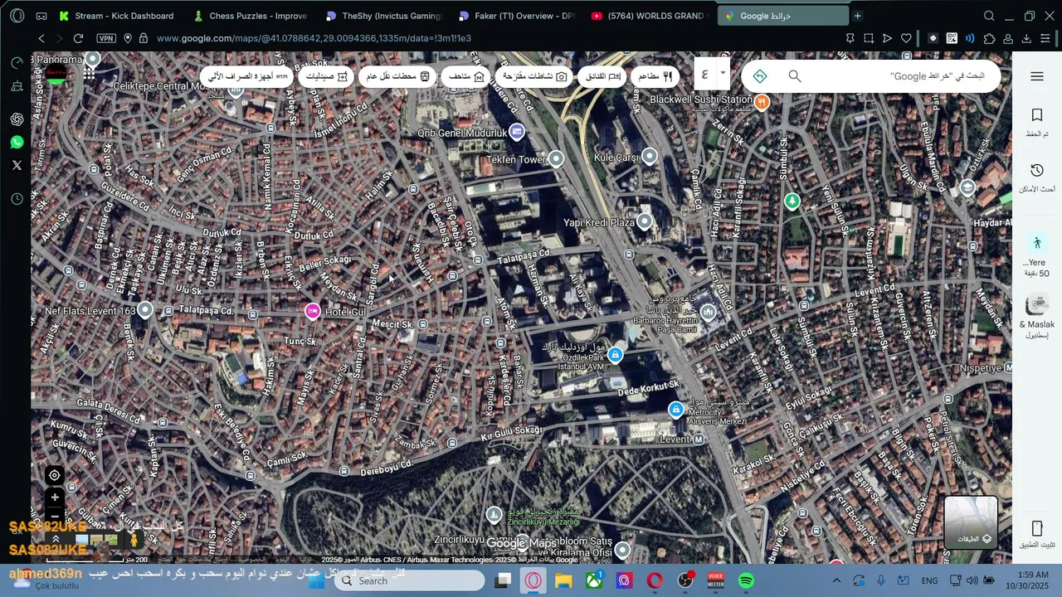This screenshot has height=597, width=1062.
Task: Click the Tekfen Tower pin
Action: (x=557, y=158)
